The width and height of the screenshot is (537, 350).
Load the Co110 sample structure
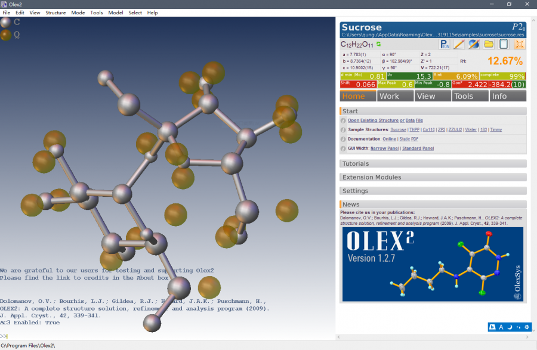tap(428, 129)
